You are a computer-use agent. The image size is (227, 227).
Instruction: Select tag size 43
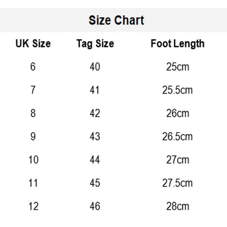pos(95,137)
